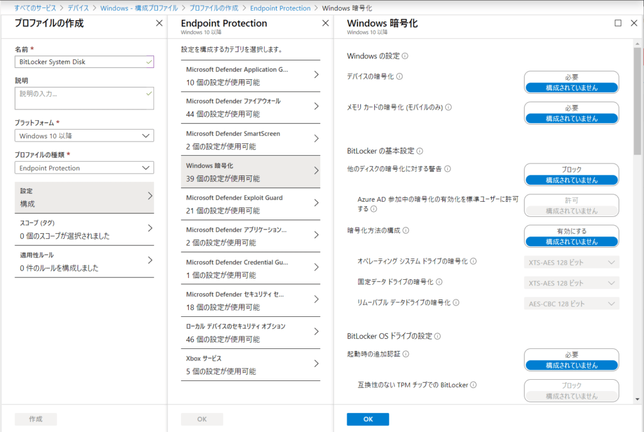
Task: Set デバイスの暗号化 to 構成されていません
Action: [571, 87]
